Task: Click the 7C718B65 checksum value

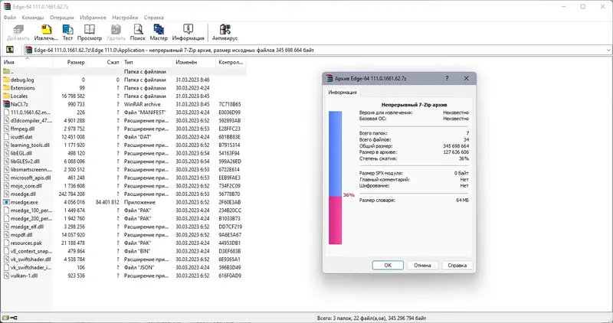Action: tap(230, 104)
